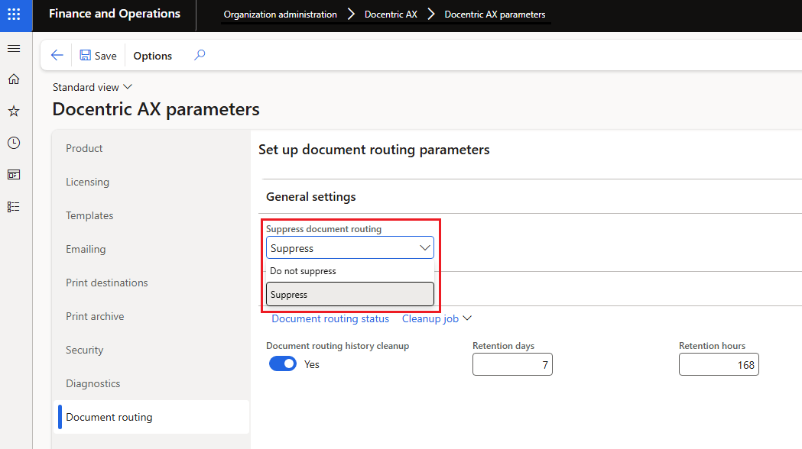
Task: Click the Save button
Action: (98, 56)
